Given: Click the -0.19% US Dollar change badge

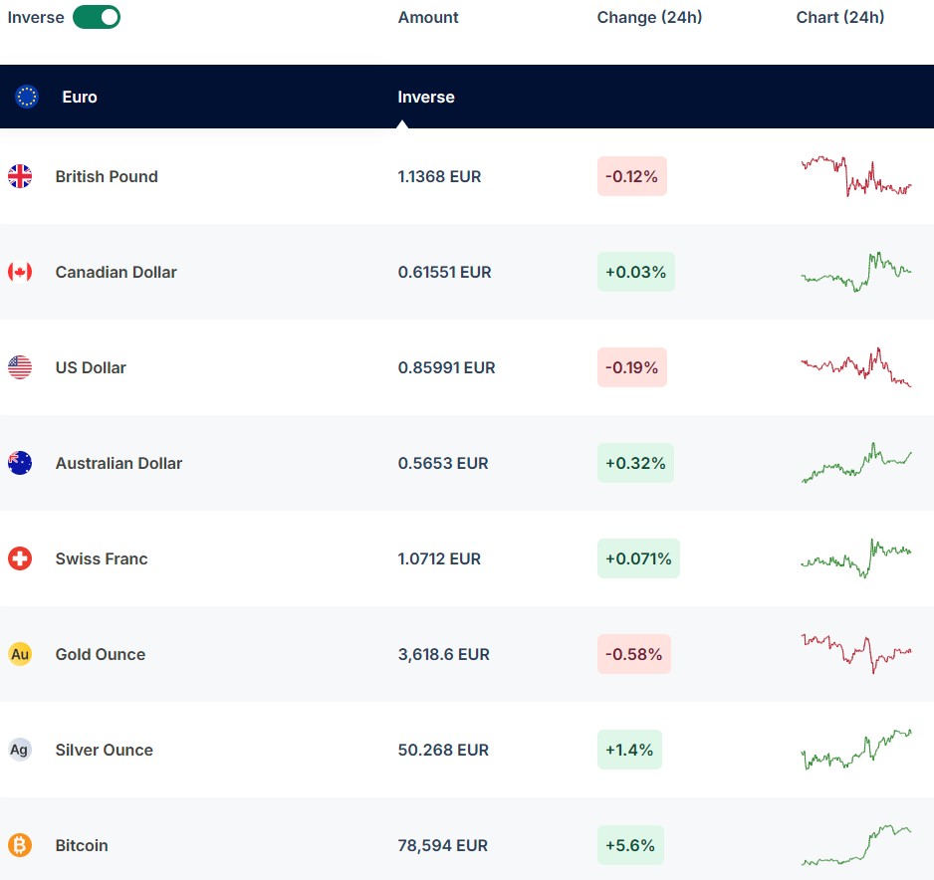Looking at the screenshot, I should click(631, 367).
